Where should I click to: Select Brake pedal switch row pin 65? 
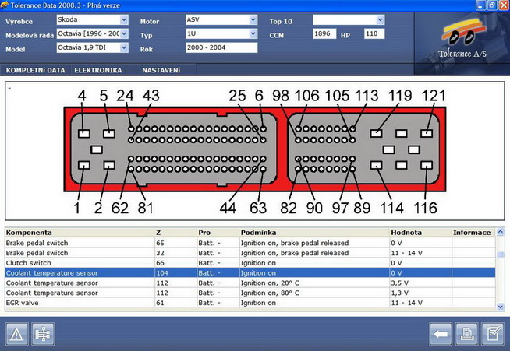click(250, 243)
